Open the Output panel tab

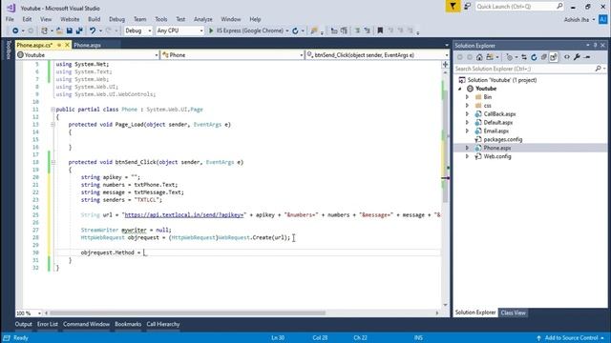(23, 324)
